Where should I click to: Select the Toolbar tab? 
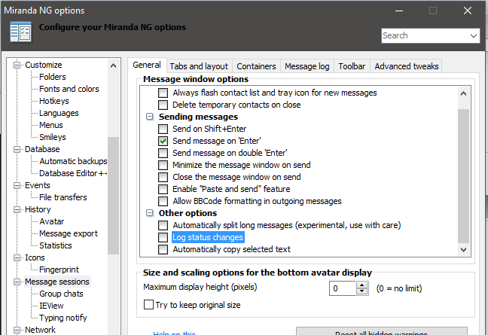352,66
